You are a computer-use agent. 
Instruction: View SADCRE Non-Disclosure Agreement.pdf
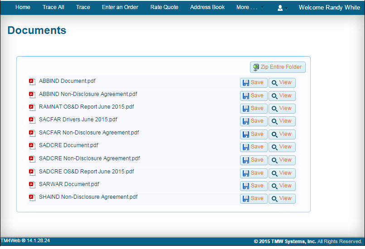pyautogui.click(x=282, y=160)
